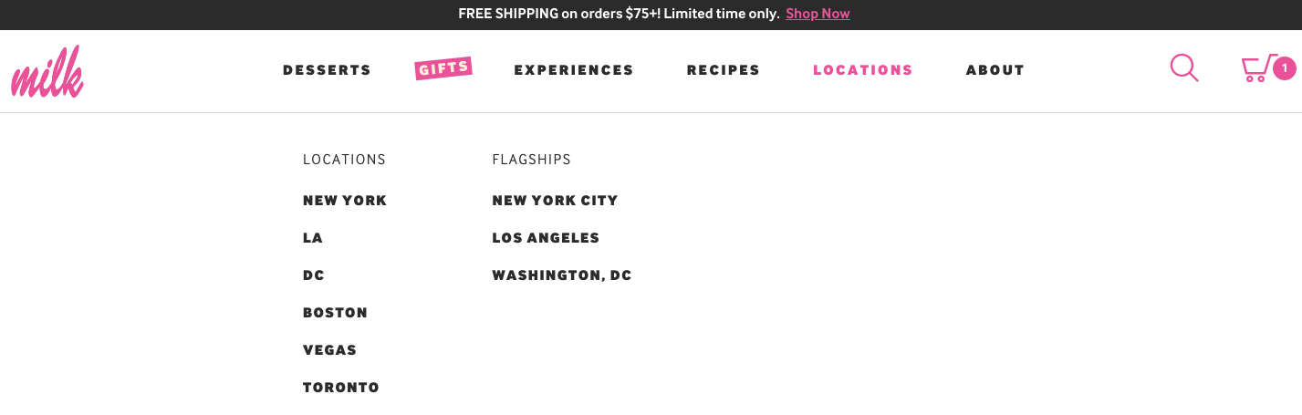This screenshot has height=415, width=1302.
Task: Follow the Shop Now link
Action: point(818,14)
